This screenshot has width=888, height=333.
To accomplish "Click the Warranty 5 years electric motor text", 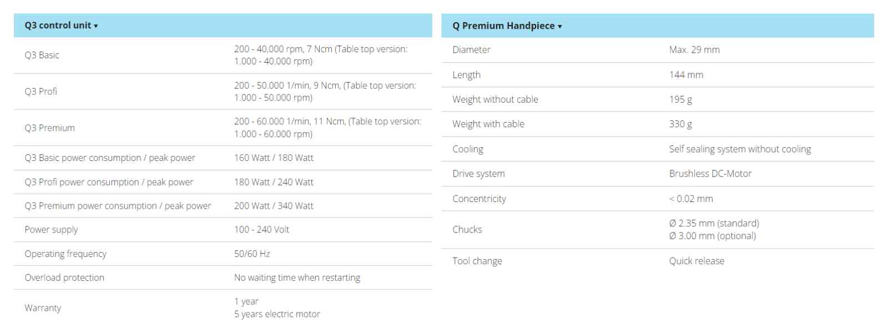I will point(277,314).
